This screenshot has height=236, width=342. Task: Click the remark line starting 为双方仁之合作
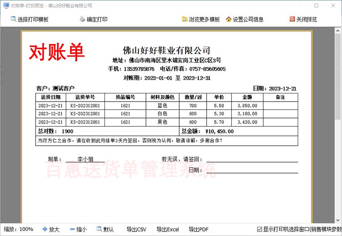pyautogui.click(x=130, y=141)
